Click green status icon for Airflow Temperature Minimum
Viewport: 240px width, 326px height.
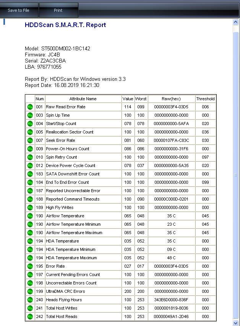(30, 224)
